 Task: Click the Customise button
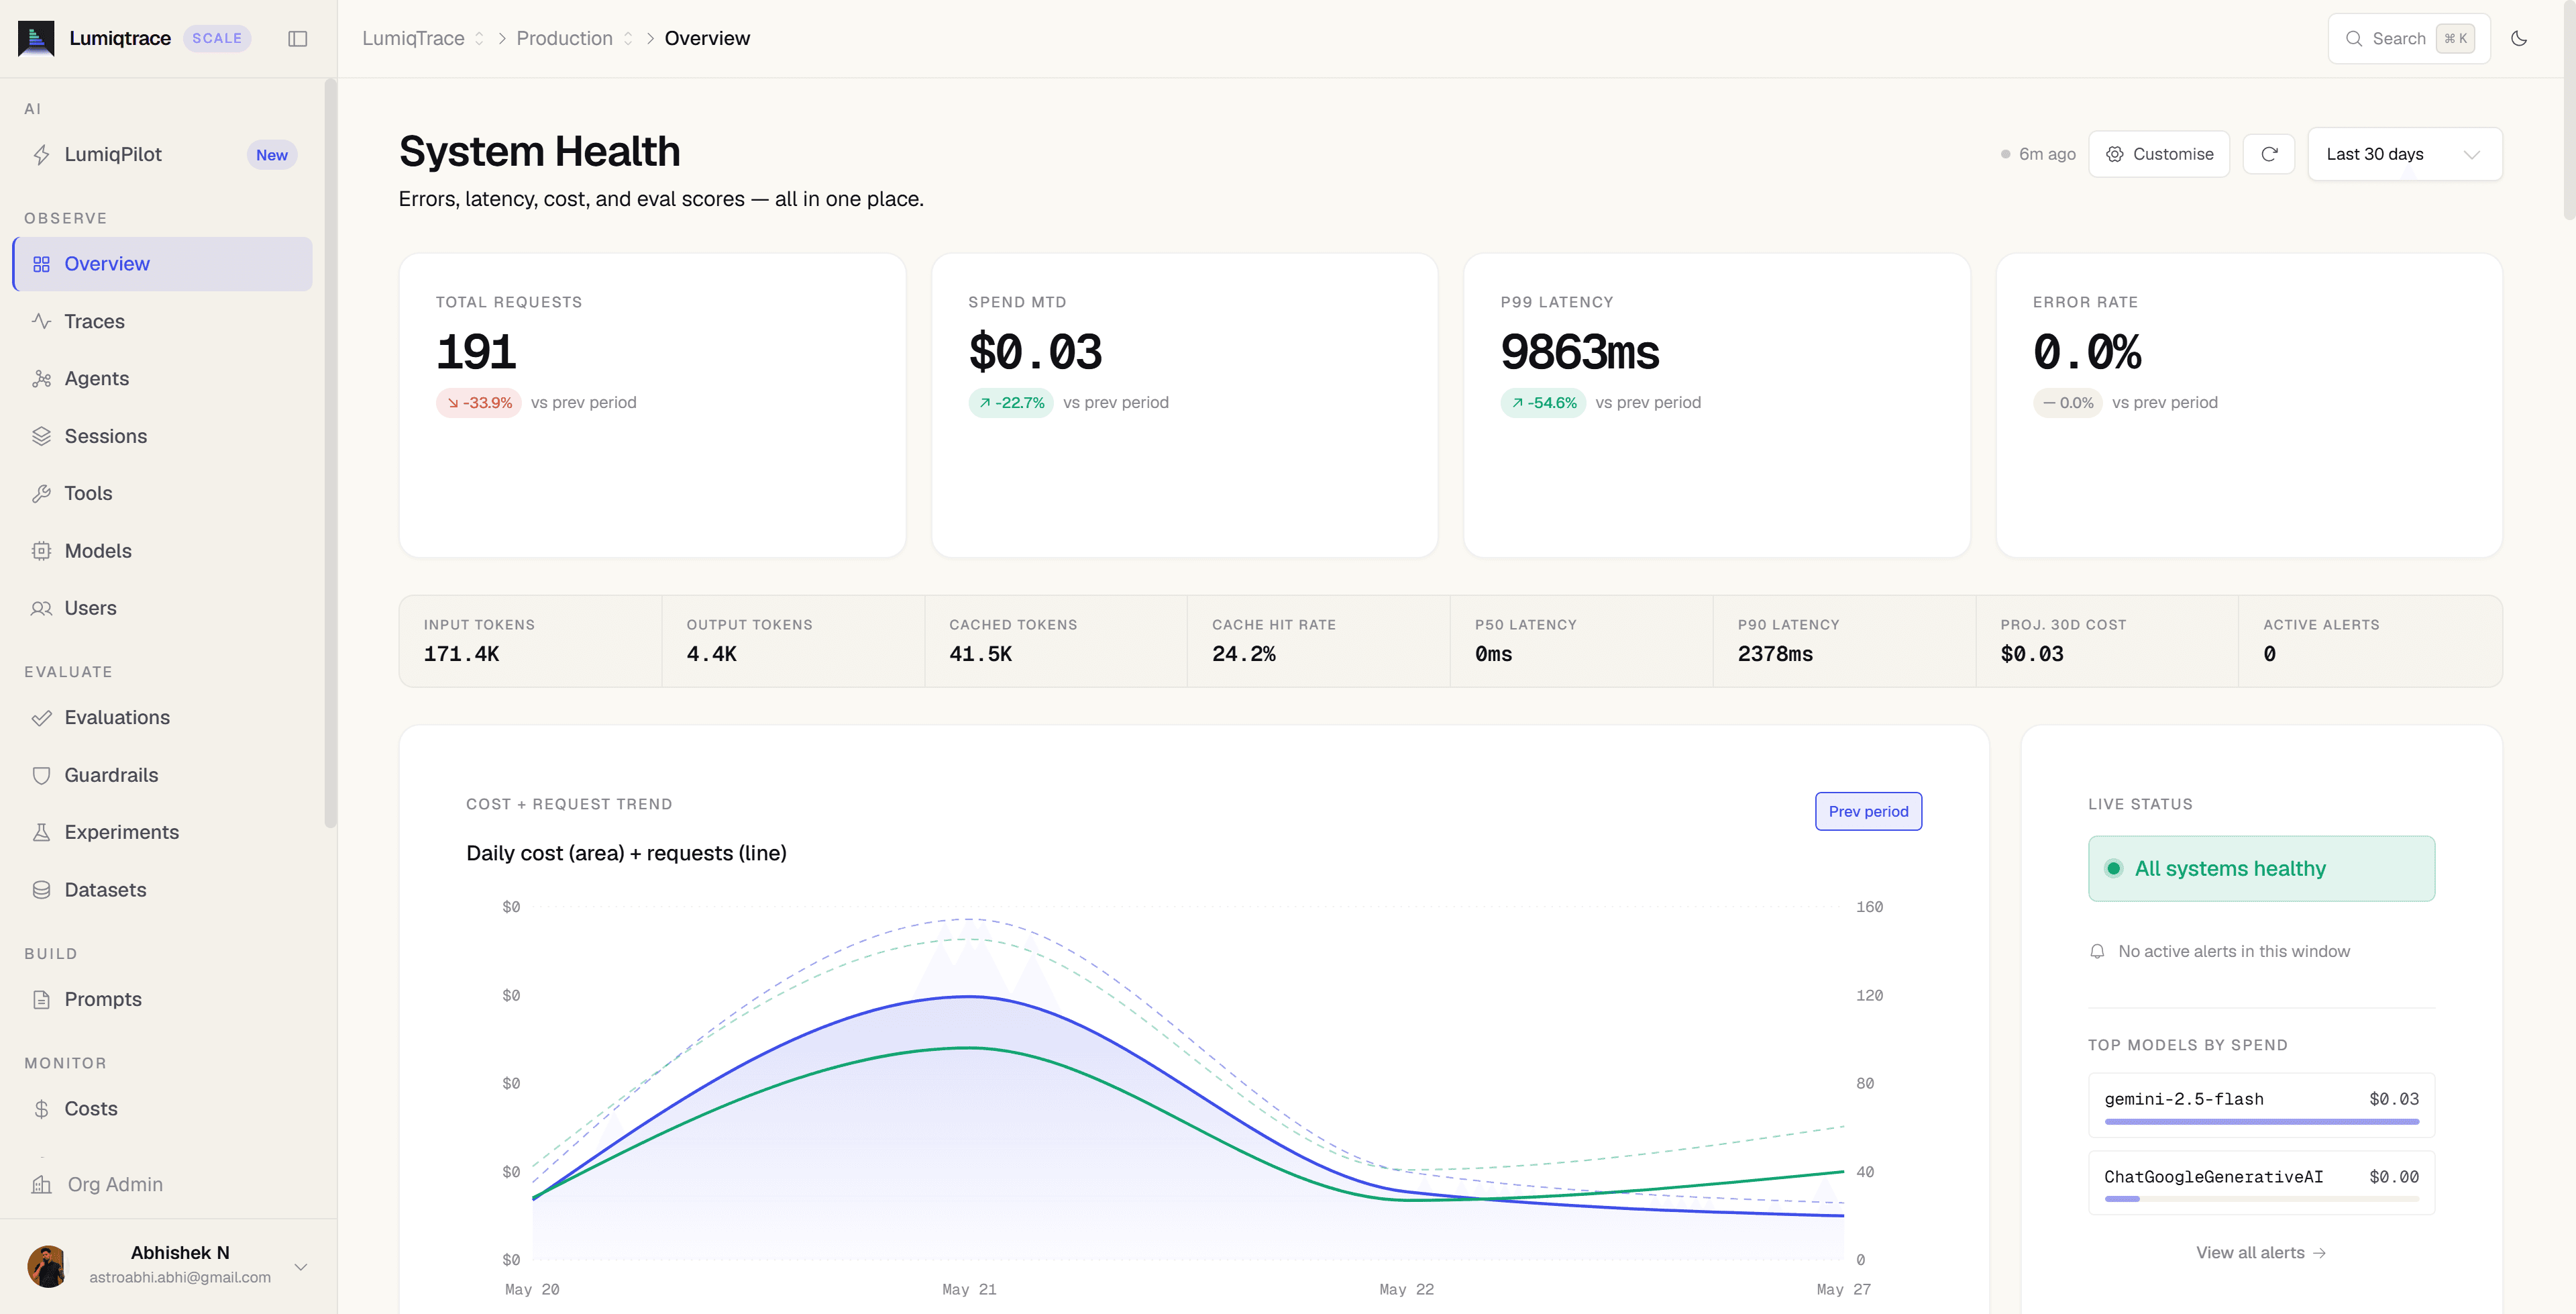(x=2158, y=154)
